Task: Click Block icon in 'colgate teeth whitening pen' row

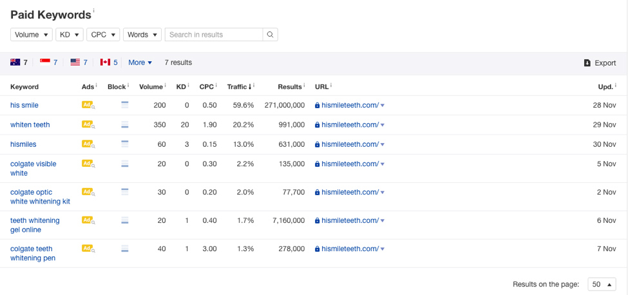Action: (x=124, y=249)
